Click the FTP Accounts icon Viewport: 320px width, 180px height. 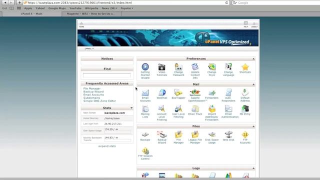(245, 134)
